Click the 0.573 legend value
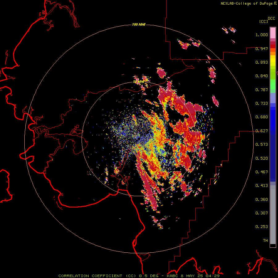Screen dimensions: 278x278 pyautogui.click(x=262, y=145)
